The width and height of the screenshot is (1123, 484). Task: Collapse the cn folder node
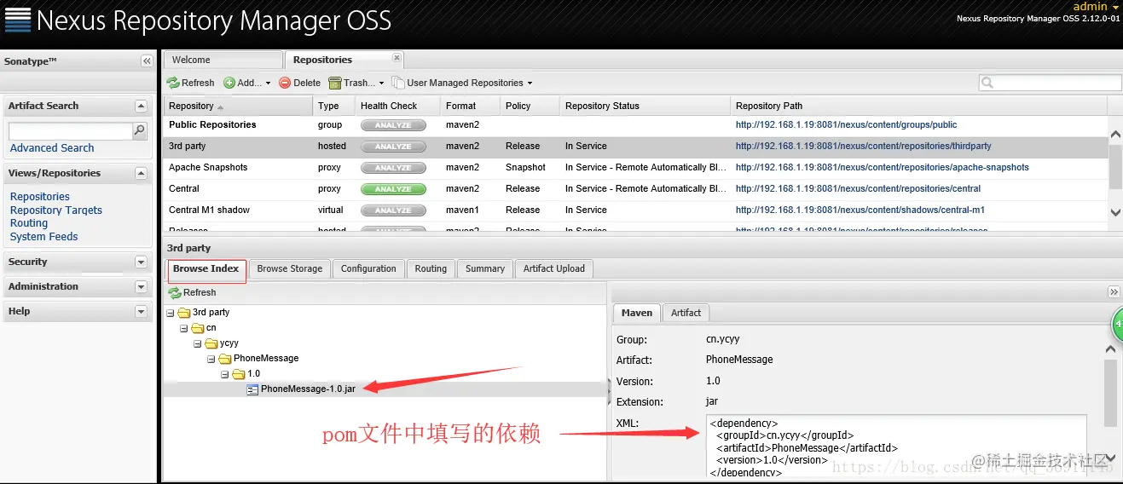point(184,328)
